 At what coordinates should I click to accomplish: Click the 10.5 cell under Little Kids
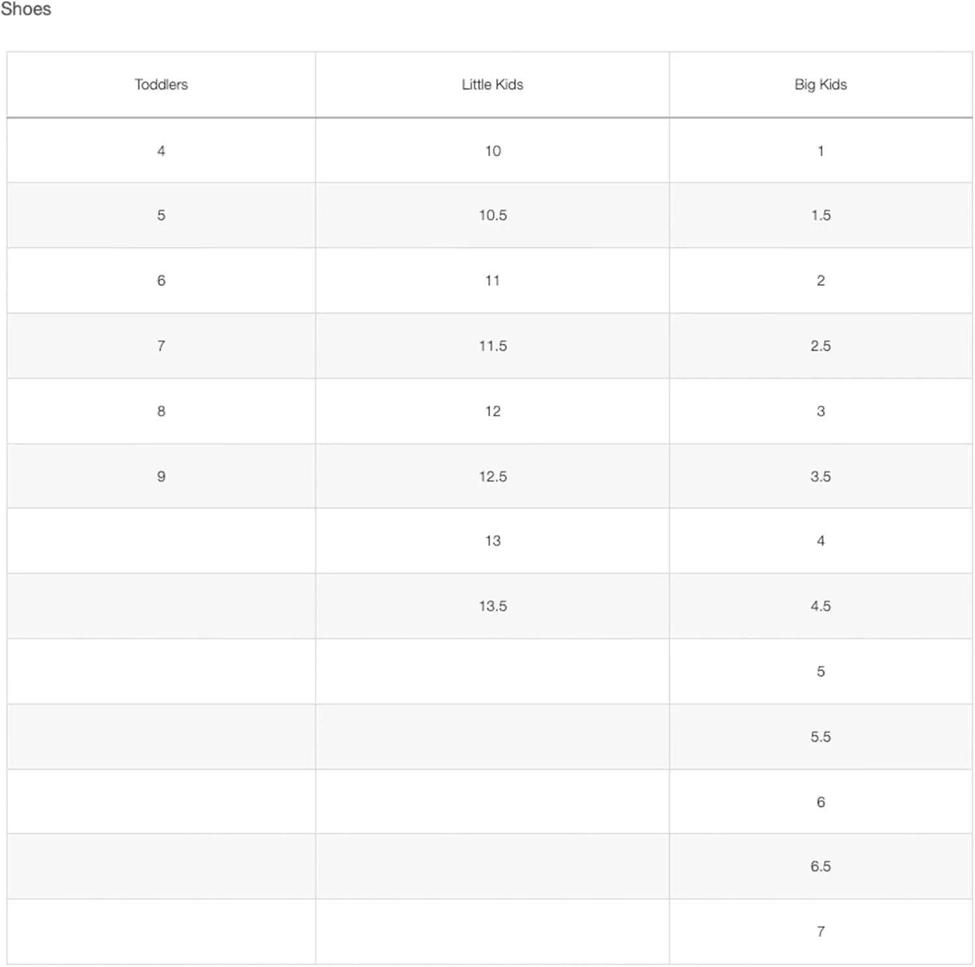493,215
